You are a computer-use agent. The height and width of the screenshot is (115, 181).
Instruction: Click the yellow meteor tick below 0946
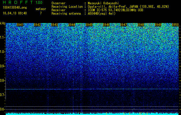[x=106, y=114]
